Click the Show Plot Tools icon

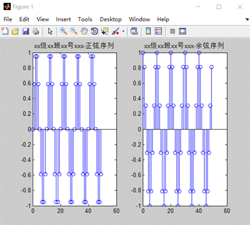[183, 31]
